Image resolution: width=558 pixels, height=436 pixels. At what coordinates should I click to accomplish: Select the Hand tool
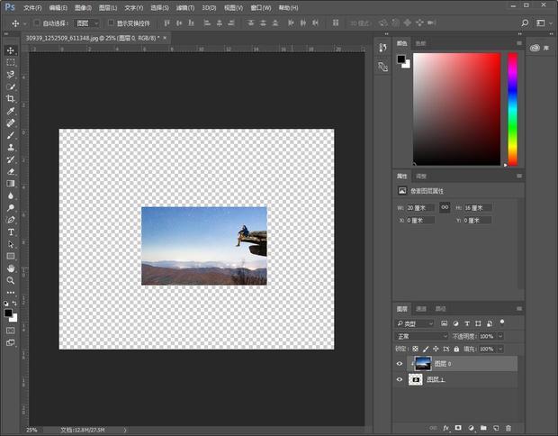point(11,268)
